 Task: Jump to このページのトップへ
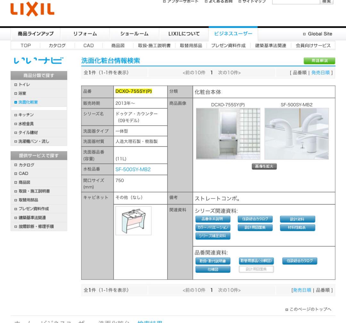(309, 309)
